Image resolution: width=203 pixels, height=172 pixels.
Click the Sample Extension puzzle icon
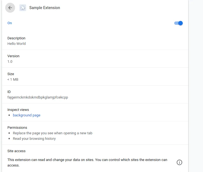tap(23, 8)
